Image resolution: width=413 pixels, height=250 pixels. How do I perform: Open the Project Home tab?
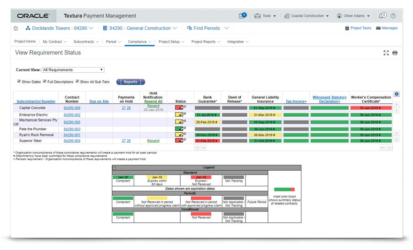point(25,42)
